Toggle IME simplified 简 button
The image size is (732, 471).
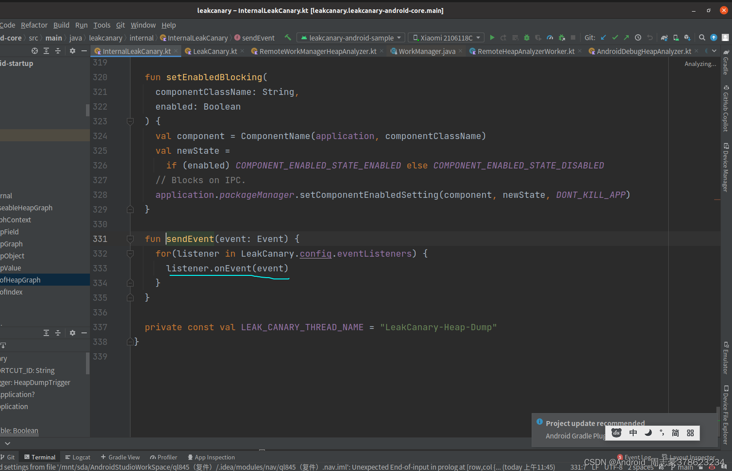[675, 433]
